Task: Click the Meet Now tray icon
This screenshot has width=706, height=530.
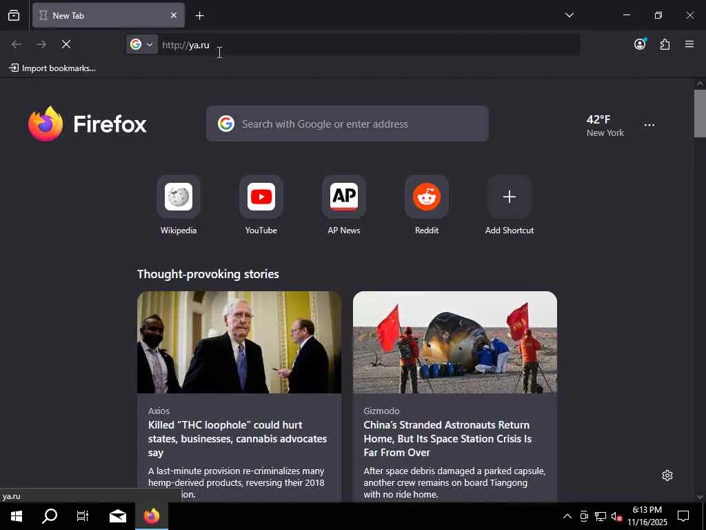Action: 584,516
